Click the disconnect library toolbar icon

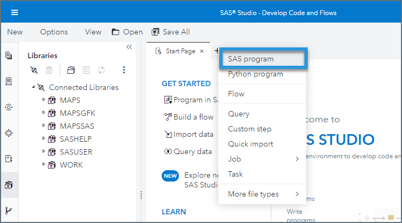point(34,70)
